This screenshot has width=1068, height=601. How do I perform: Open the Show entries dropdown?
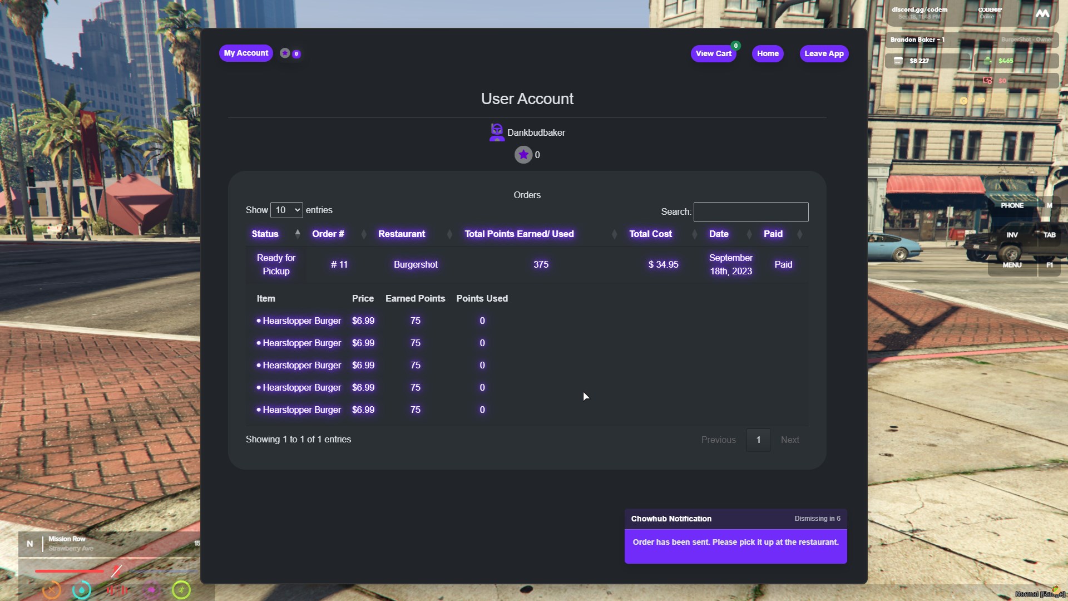coord(286,210)
